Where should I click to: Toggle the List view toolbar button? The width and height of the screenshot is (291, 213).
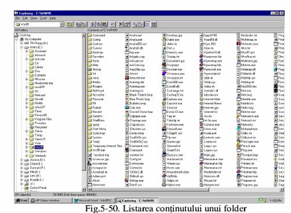(x=147, y=24)
